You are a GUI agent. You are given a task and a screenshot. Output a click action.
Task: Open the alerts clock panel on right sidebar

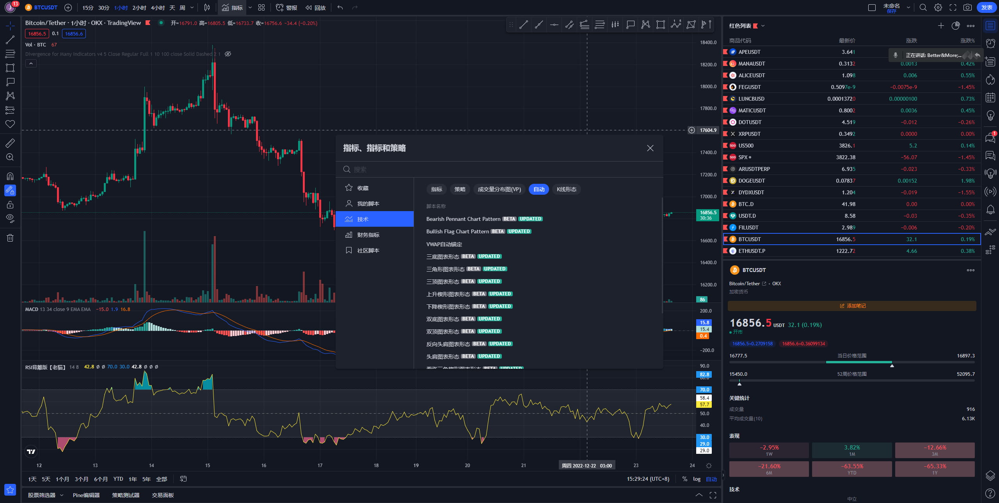pyautogui.click(x=990, y=43)
